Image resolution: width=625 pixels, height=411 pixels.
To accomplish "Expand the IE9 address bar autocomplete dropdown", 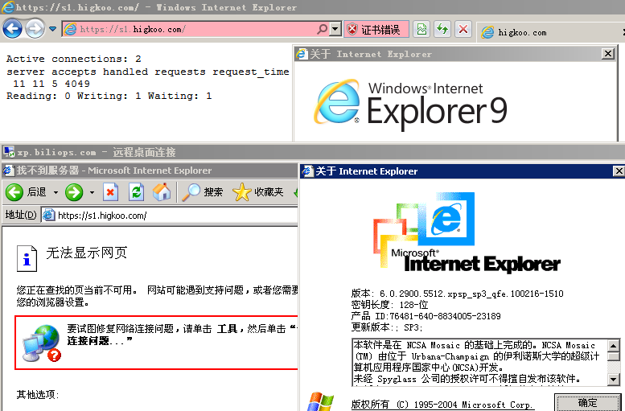I will click(x=335, y=29).
